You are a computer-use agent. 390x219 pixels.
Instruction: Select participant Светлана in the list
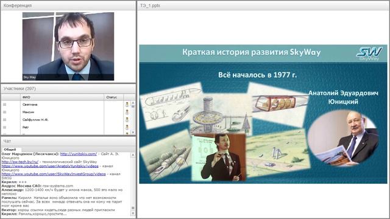click(x=30, y=105)
